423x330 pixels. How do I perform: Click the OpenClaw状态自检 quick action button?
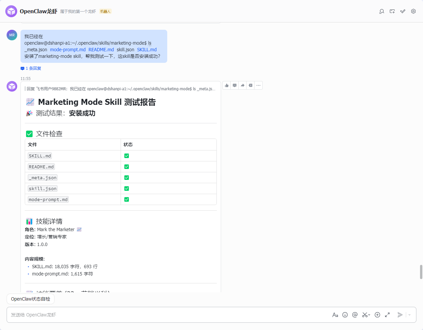[x=30, y=299]
